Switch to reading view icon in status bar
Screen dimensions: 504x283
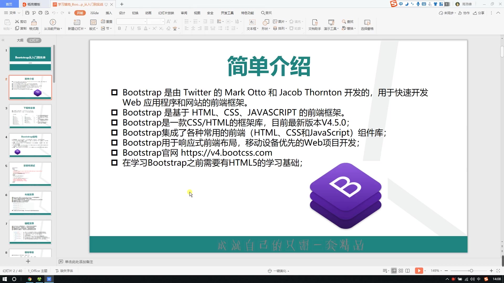408,271
